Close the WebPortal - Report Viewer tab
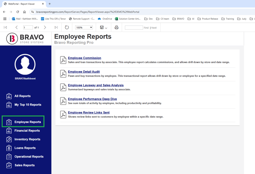 43,4
